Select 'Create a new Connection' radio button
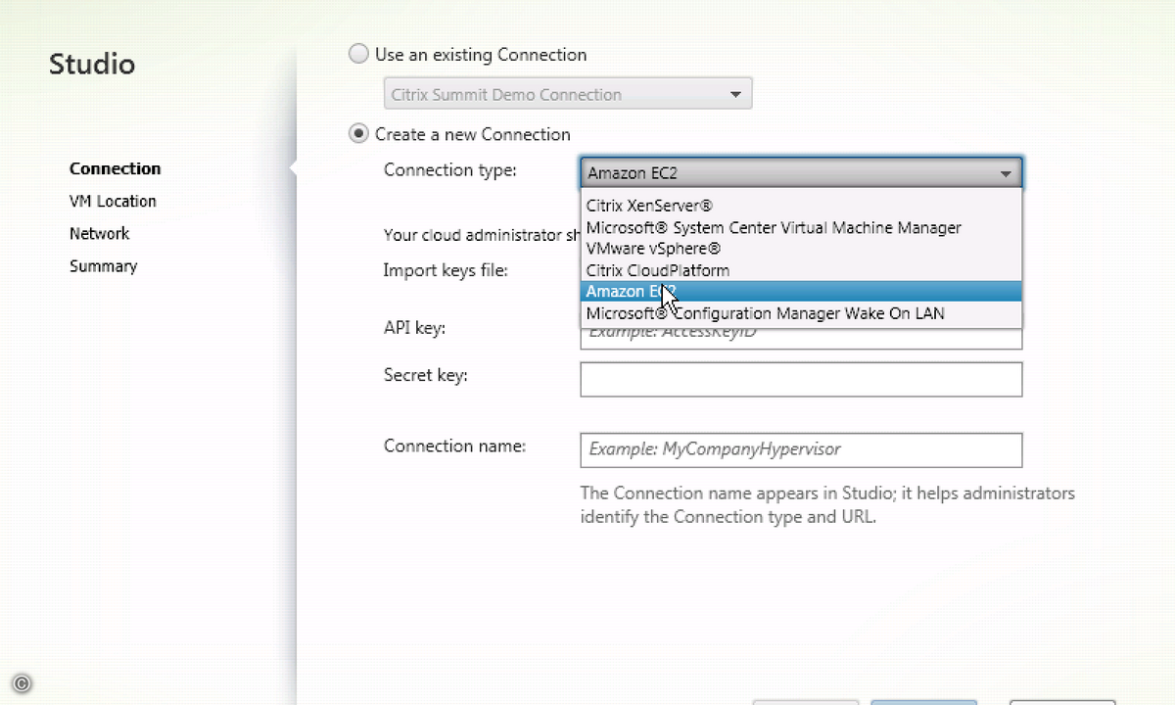 359,134
